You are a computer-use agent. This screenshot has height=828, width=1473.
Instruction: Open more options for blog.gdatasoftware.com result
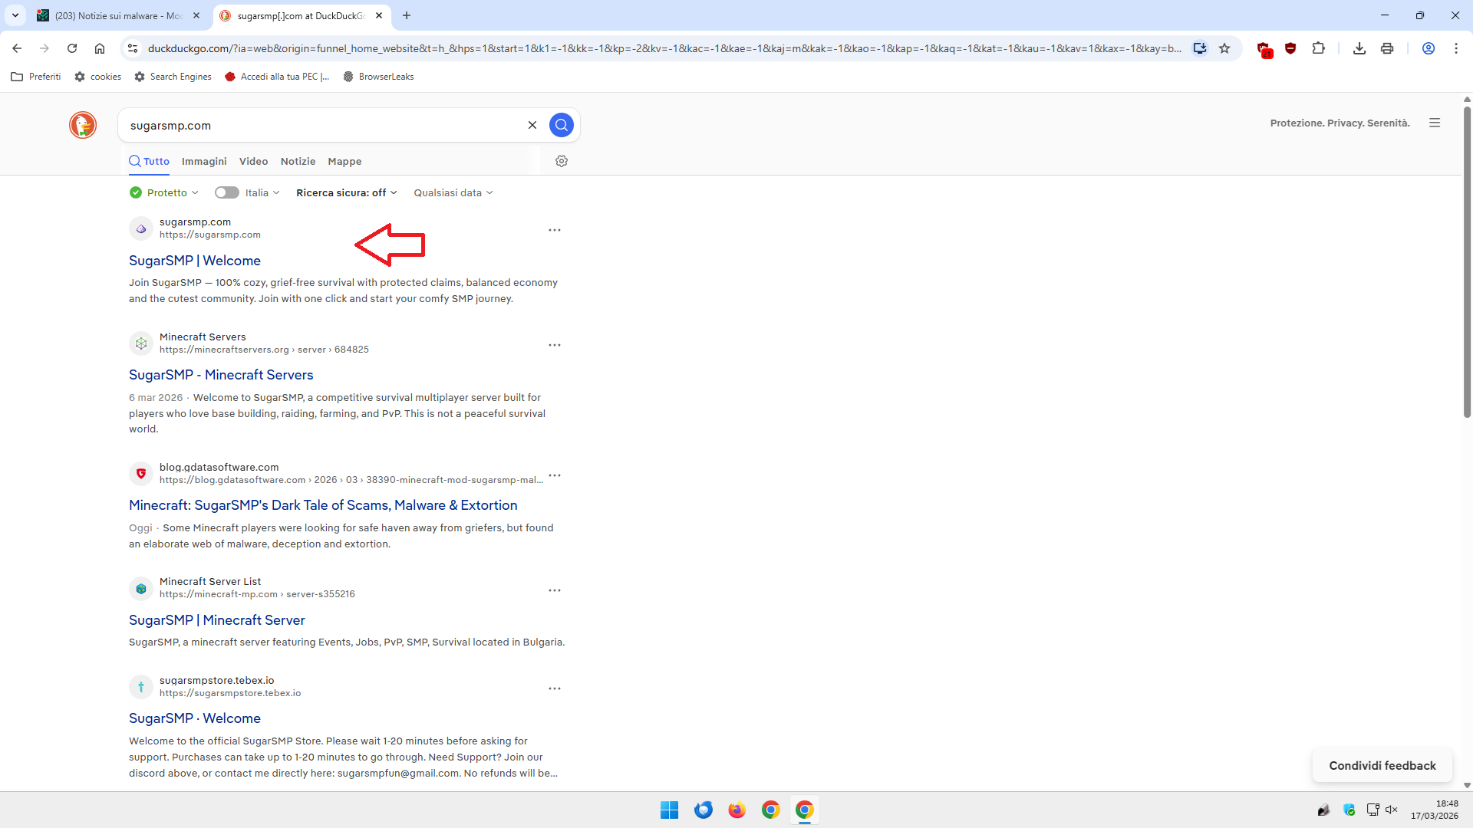[x=555, y=475]
